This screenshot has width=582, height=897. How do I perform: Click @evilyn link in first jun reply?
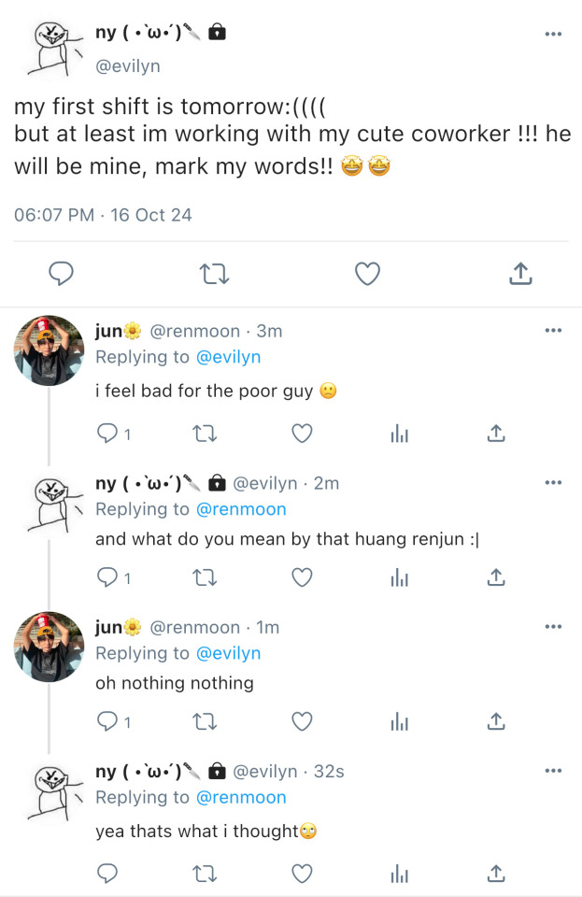pyautogui.click(x=228, y=357)
